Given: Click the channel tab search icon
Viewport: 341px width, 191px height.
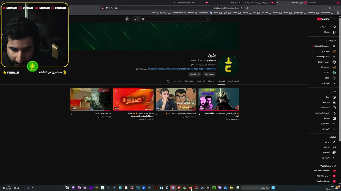Looking at the screenshot, I should pos(168,81).
